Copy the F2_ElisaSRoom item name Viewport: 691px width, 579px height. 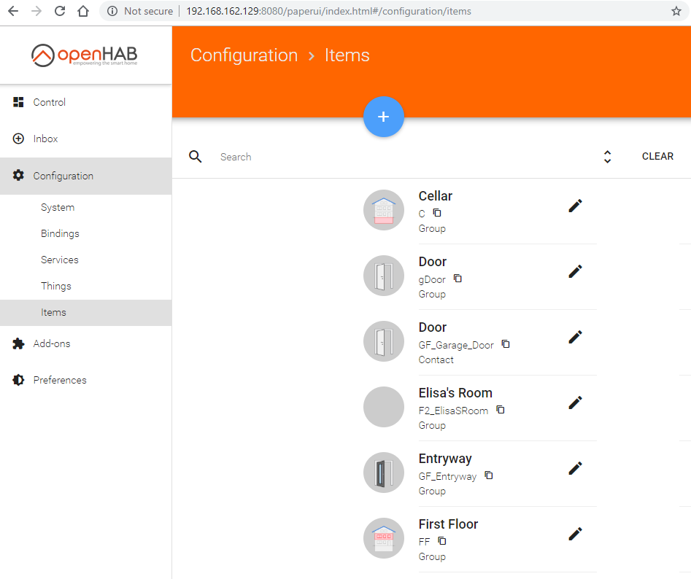click(500, 410)
